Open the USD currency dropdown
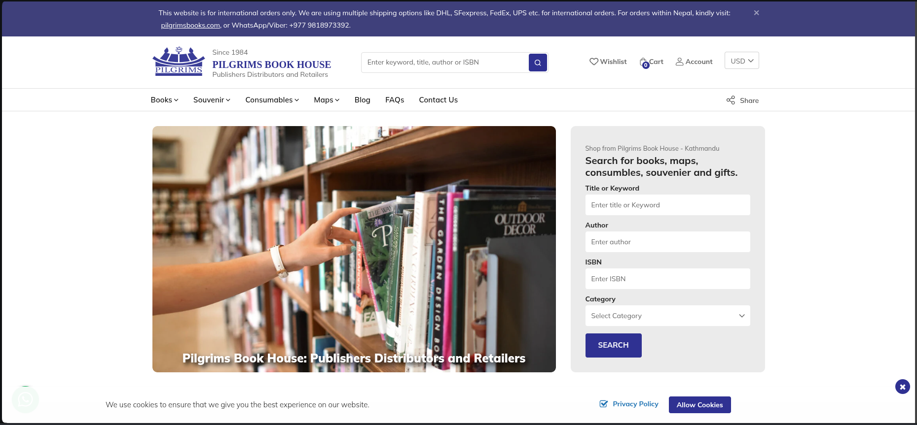The height and width of the screenshot is (425, 917). [742, 61]
